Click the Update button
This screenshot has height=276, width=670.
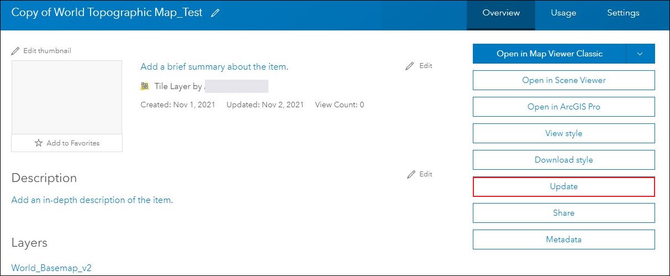pos(564,186)
